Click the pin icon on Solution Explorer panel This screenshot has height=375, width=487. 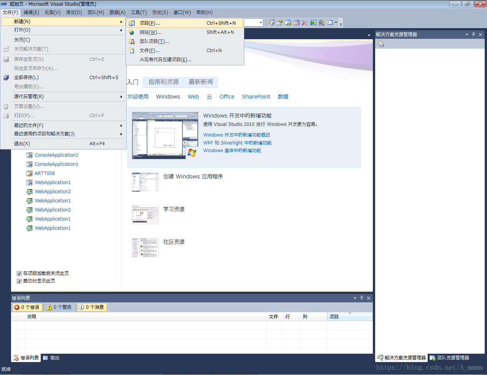[473, 34]
